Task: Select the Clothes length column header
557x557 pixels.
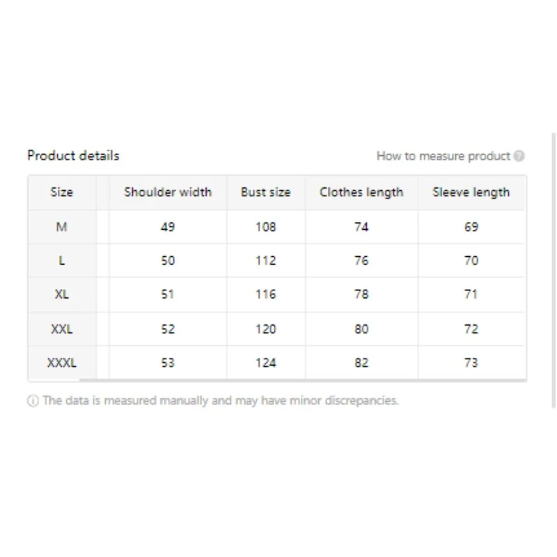Action: point(361,192)
